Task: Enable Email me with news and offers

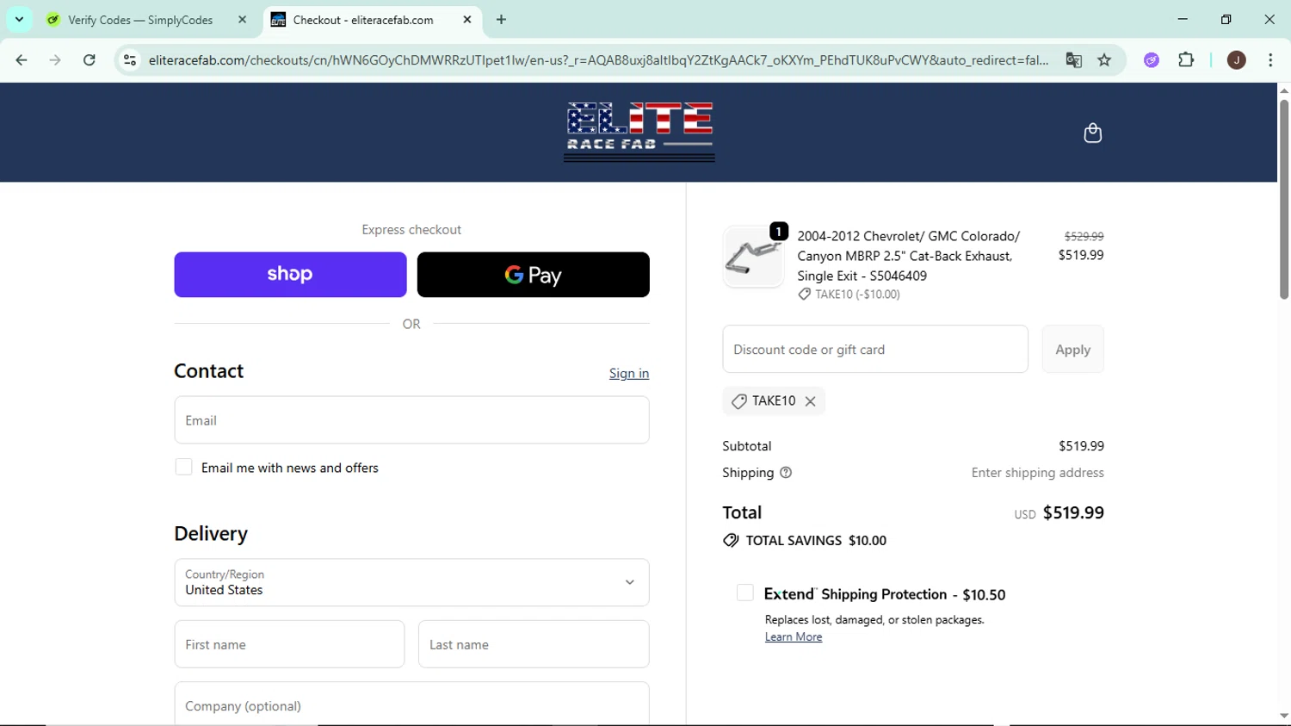Action: coord(183,467)
